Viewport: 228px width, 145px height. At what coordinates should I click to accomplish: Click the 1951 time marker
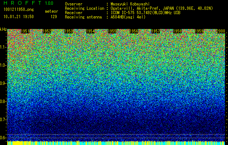click(25, 31)
